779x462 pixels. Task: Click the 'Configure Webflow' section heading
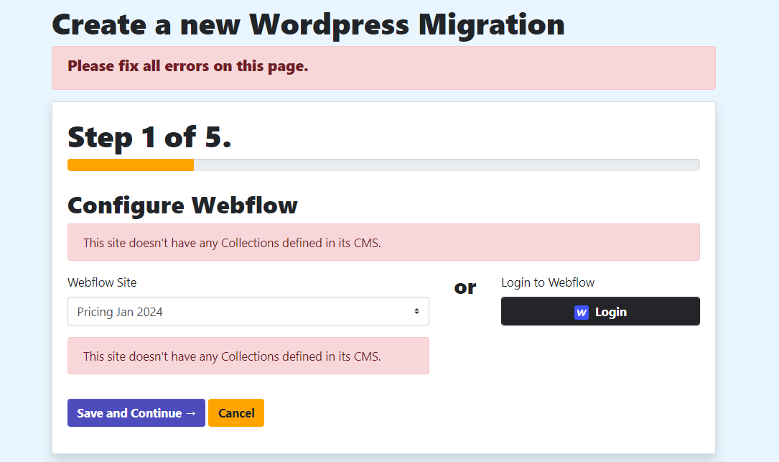182,205
